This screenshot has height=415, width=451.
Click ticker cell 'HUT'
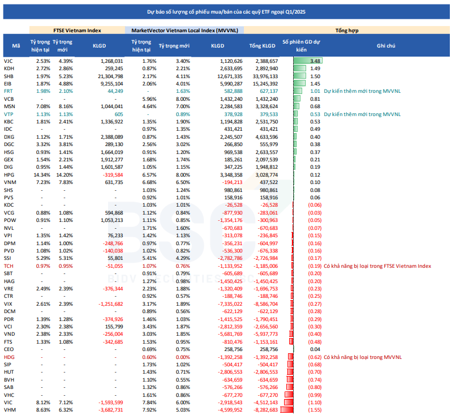(x=8, y=372)
